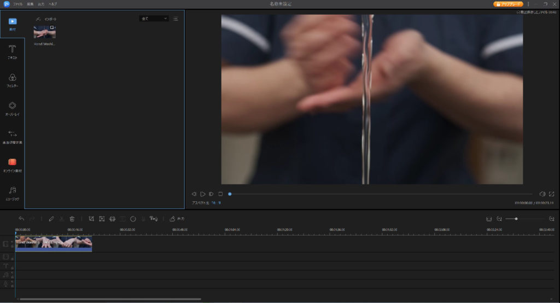Click the circular duration timer tool
Screen dimensions: 560x303
133,219
